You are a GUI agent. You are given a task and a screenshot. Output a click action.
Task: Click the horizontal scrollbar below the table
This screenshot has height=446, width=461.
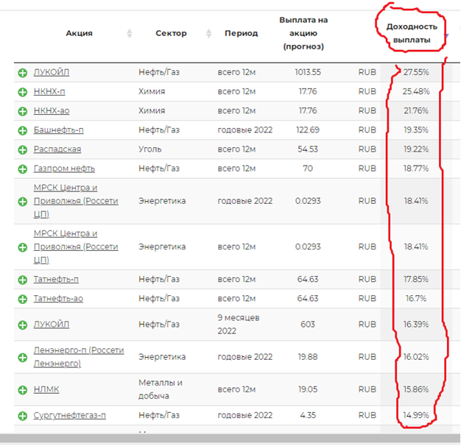(x=230, y=439)
